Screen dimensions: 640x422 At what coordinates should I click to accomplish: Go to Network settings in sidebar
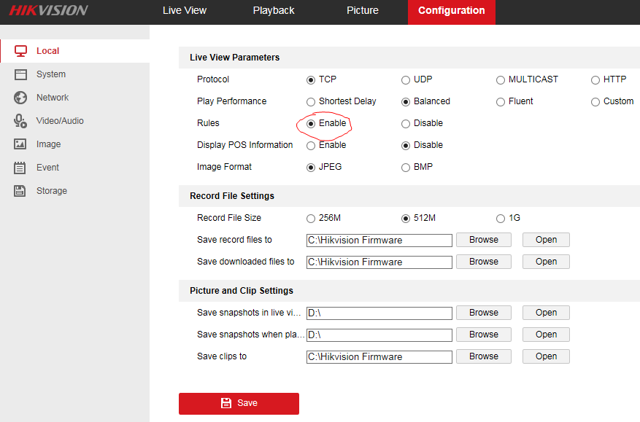click(x=74, y=98)
